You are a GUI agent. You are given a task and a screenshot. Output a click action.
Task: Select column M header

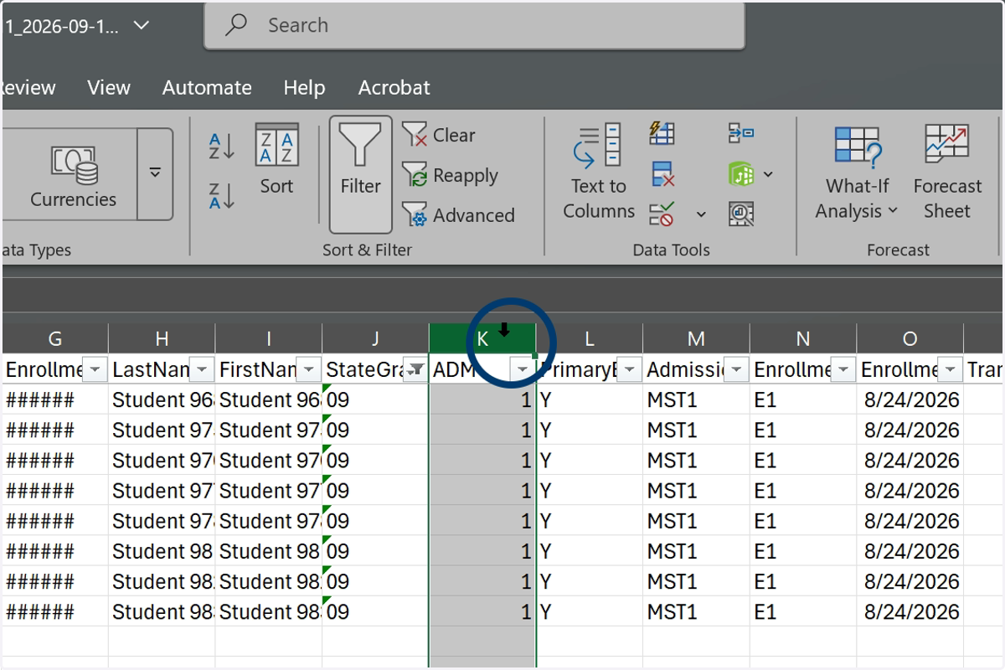[696, 338]
